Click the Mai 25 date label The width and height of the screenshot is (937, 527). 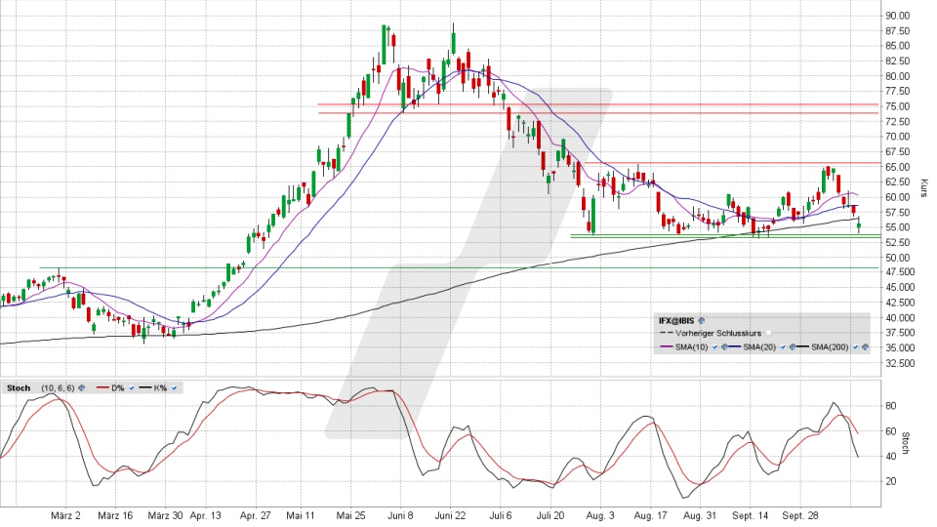pos(350,515)
